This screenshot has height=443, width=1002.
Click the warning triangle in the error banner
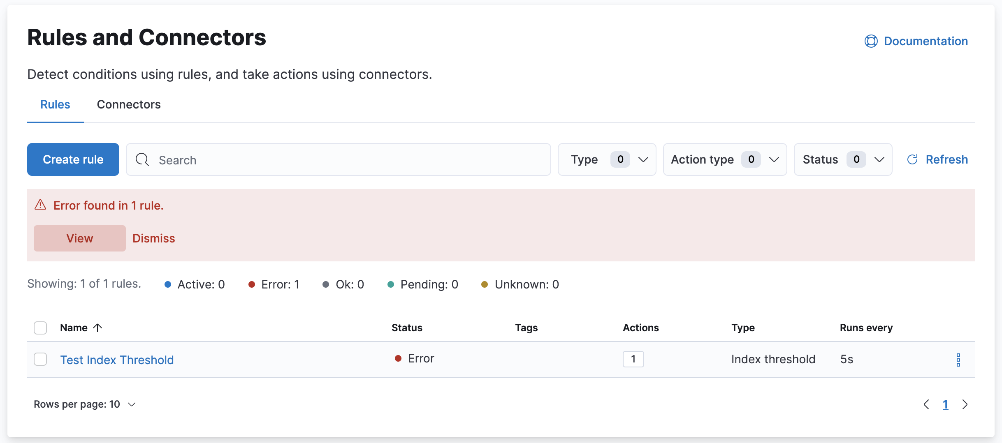pos(40,205)
